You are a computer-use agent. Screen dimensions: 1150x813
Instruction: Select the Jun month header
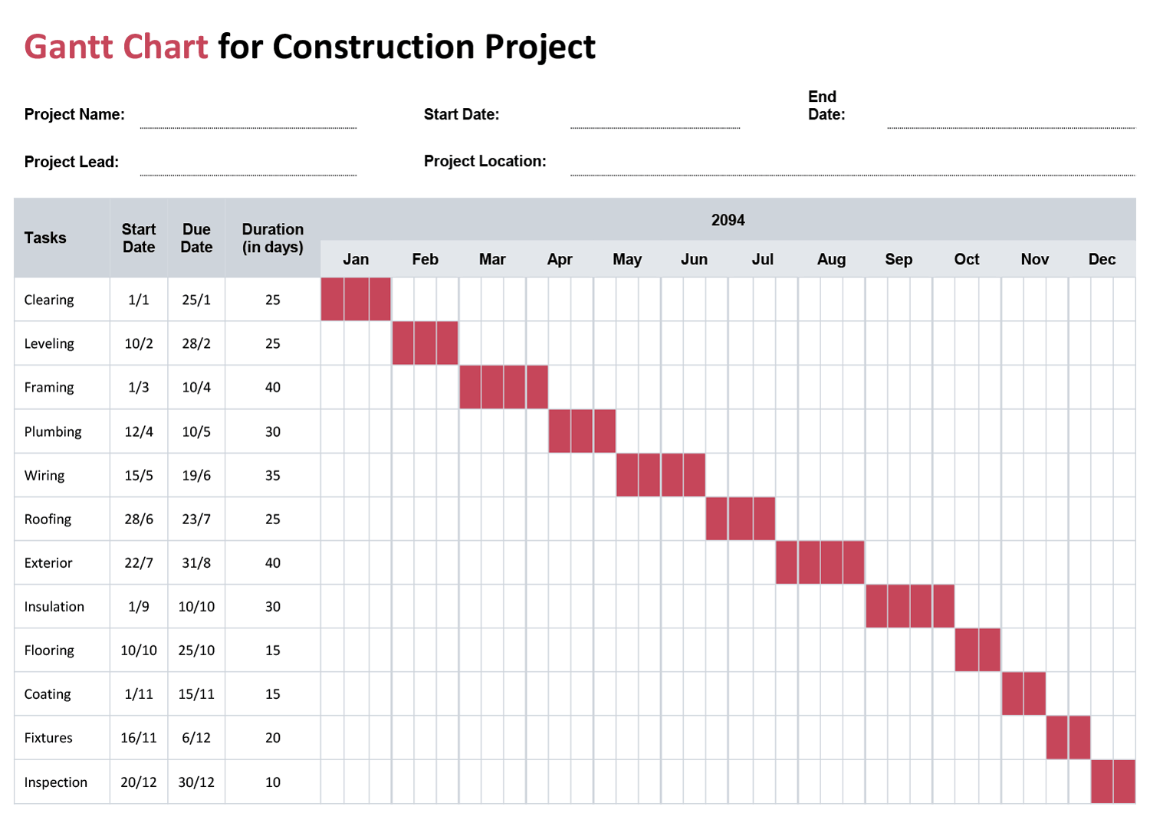tap(694, 259)
